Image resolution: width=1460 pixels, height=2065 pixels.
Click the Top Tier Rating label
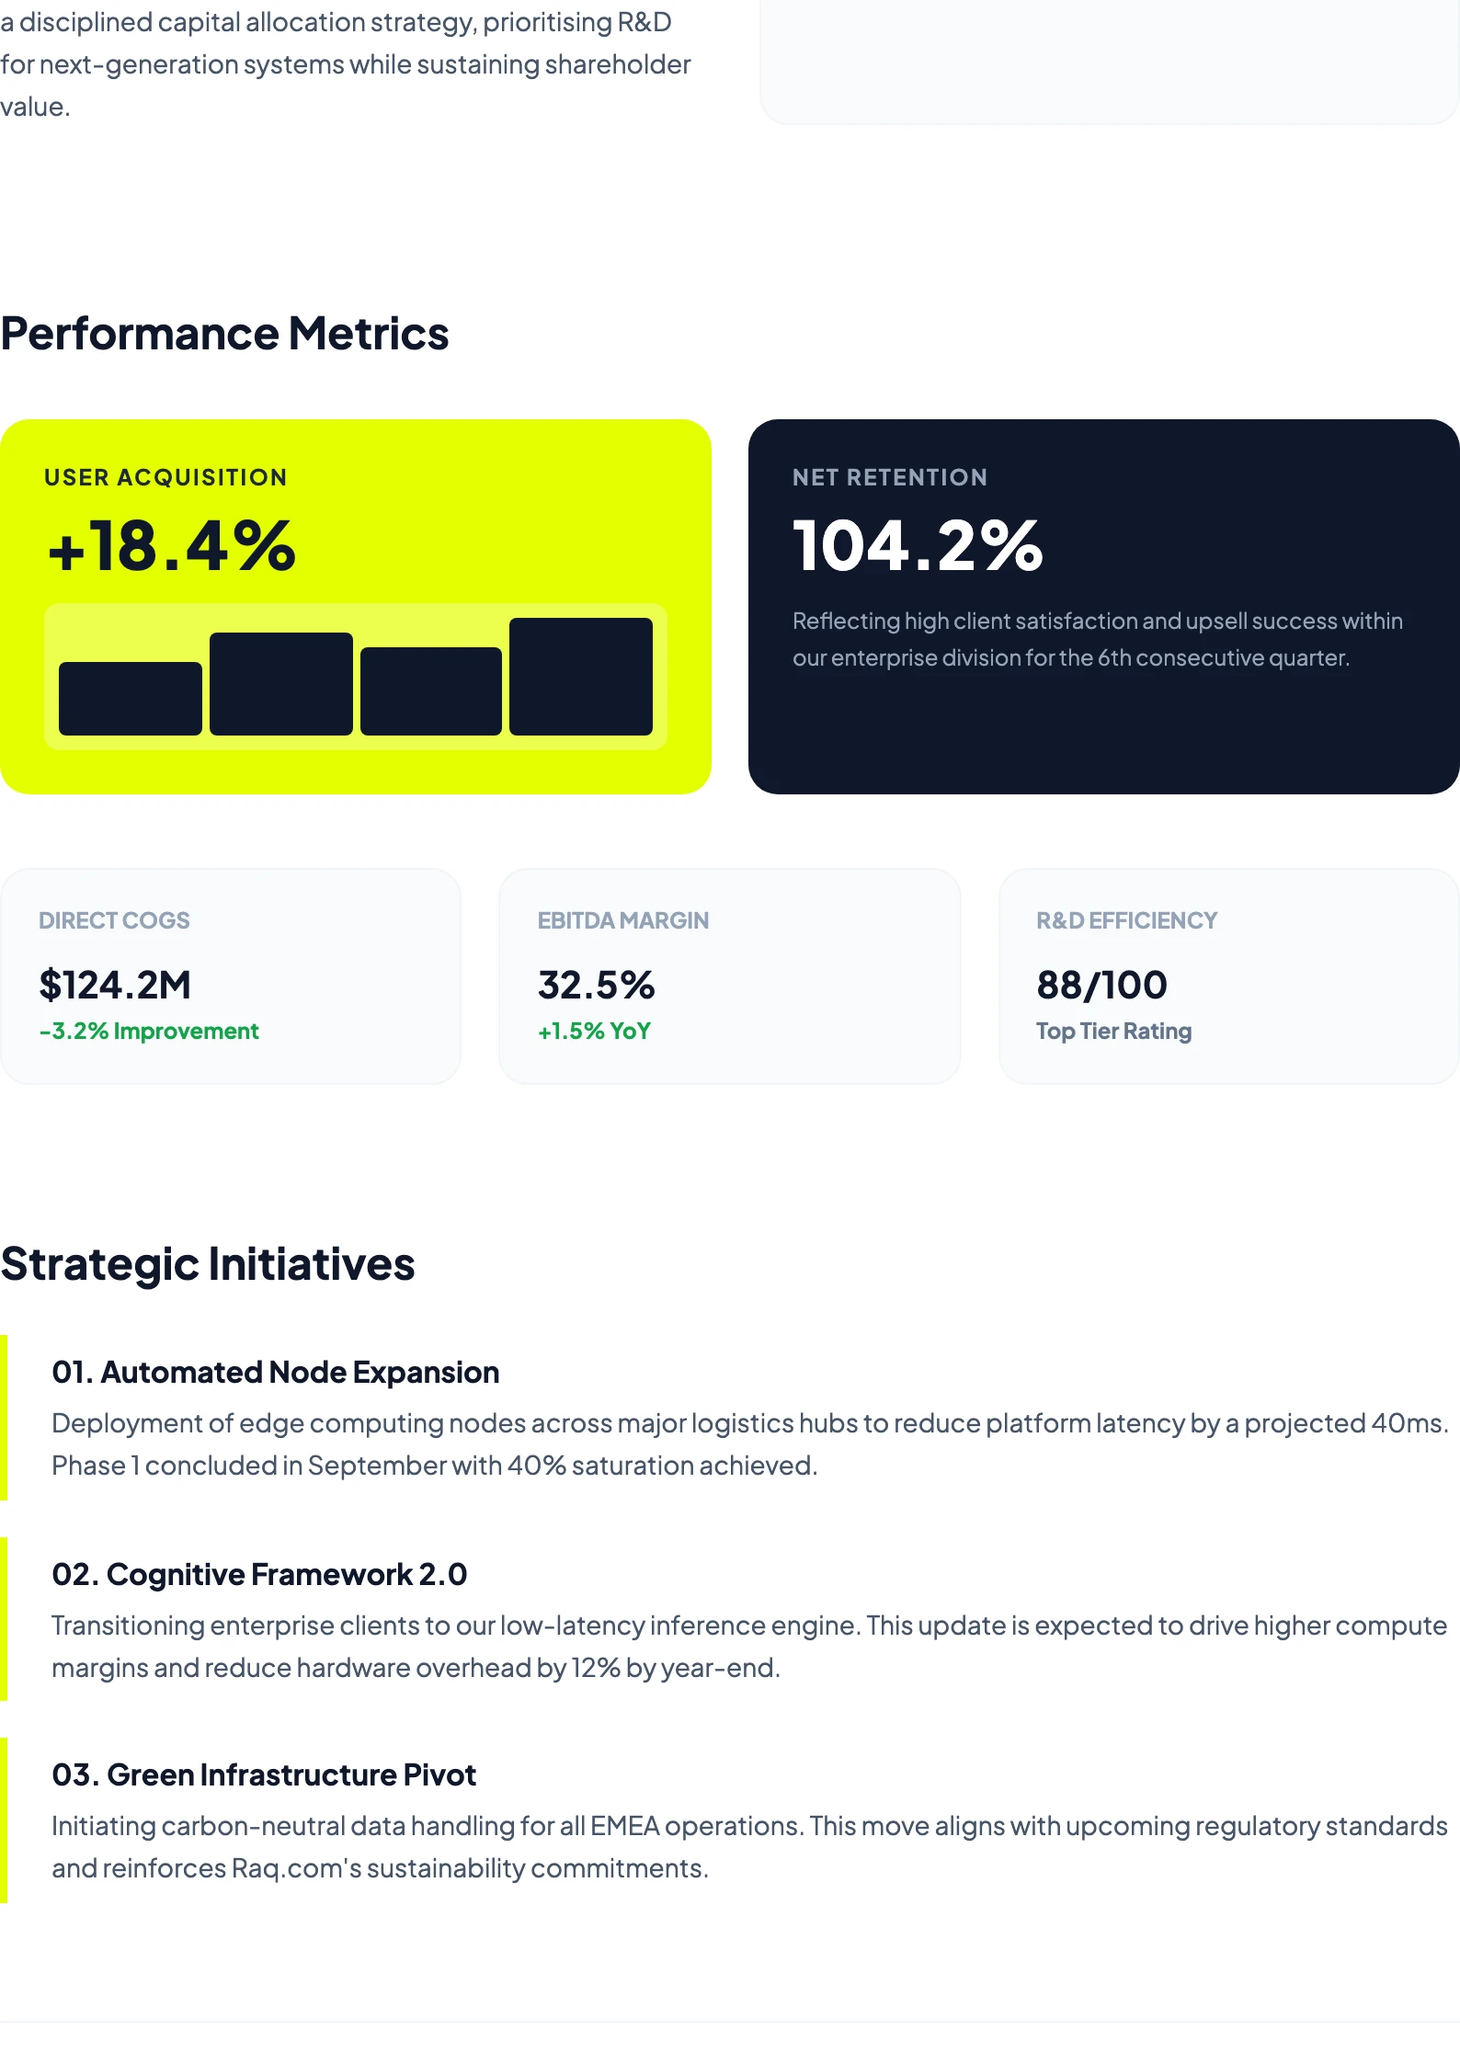[x=1113, y=1032]
